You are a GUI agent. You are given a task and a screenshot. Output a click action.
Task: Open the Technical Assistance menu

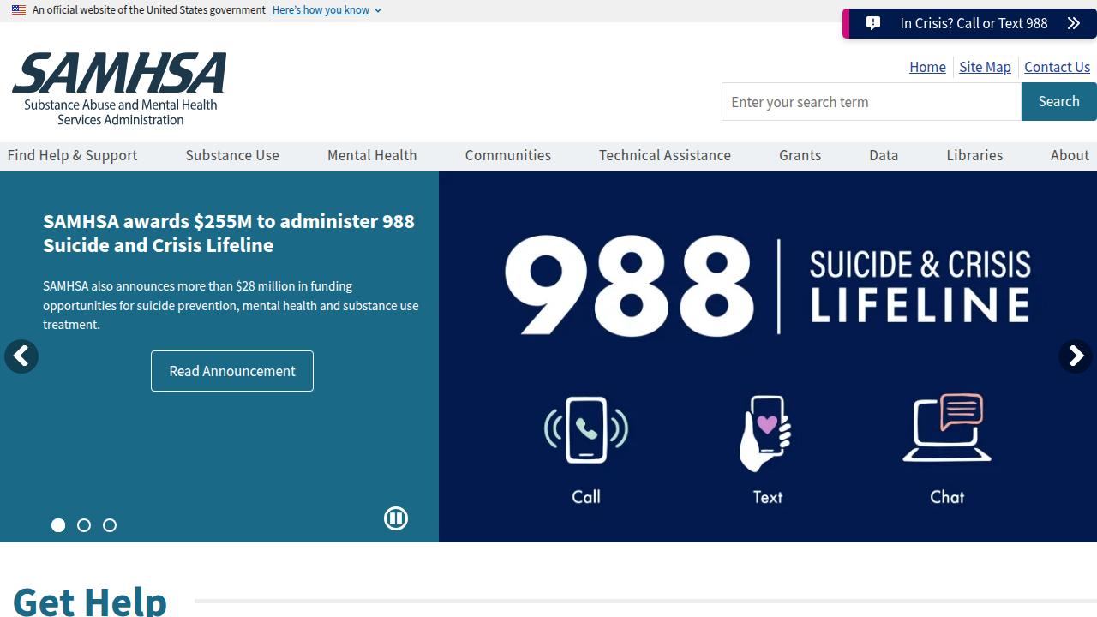(x=665, y=155)
